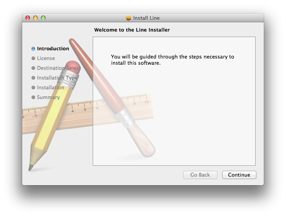Click the Installation step bullet

33,88
